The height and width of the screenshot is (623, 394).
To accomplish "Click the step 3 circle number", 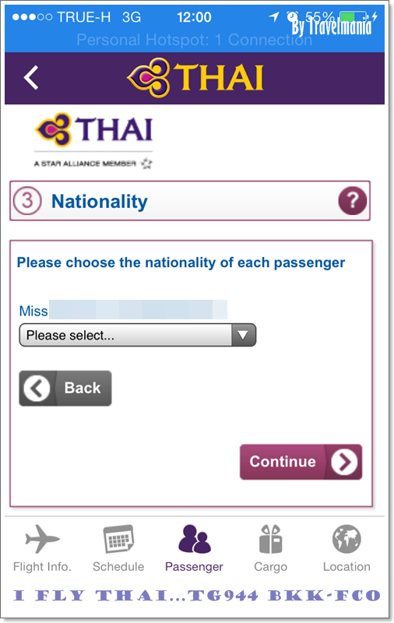I will (27, 201).
